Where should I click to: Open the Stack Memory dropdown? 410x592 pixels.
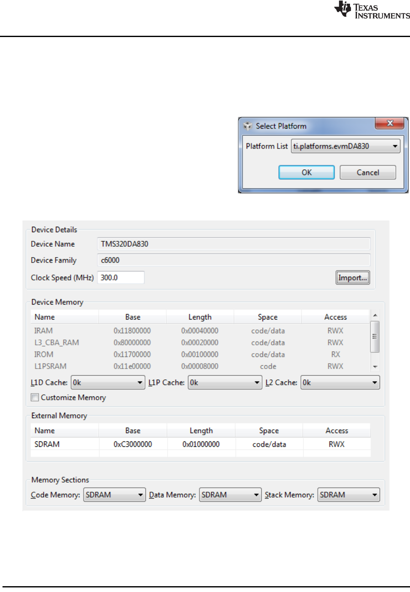tap(348, 495)
